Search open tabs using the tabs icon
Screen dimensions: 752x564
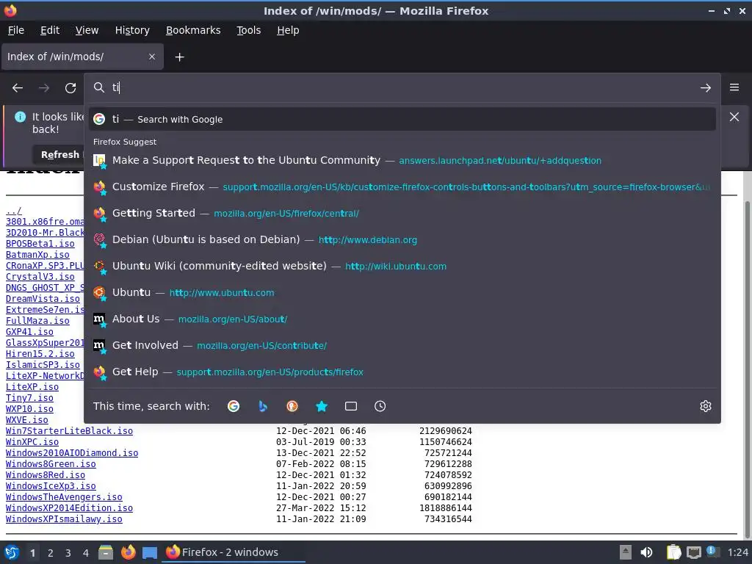pos(351,406)
